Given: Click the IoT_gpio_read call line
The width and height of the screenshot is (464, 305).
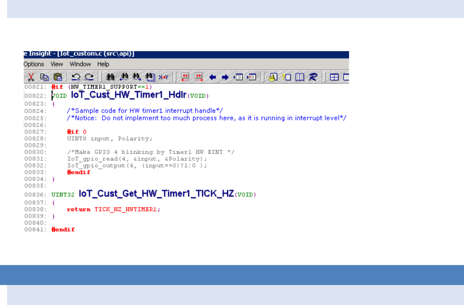Looking at the screenshot, I should click(x=137, y=159).
